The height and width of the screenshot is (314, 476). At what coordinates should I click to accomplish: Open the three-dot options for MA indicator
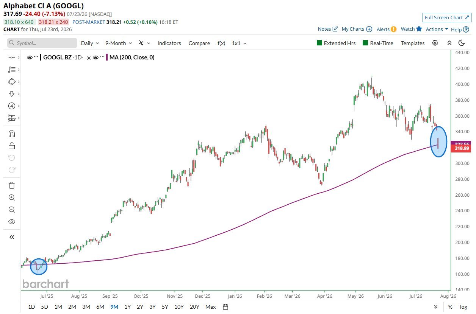[x=102, y=58]
